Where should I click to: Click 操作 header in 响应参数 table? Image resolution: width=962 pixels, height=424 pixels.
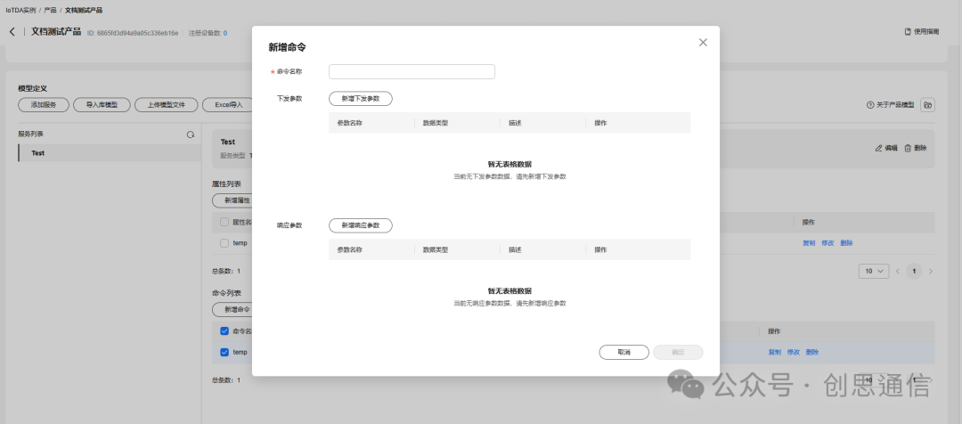point(600,249)
